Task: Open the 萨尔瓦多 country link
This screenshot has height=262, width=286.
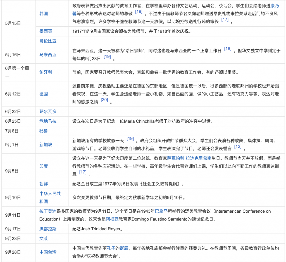Action: [x=48, y=112]
